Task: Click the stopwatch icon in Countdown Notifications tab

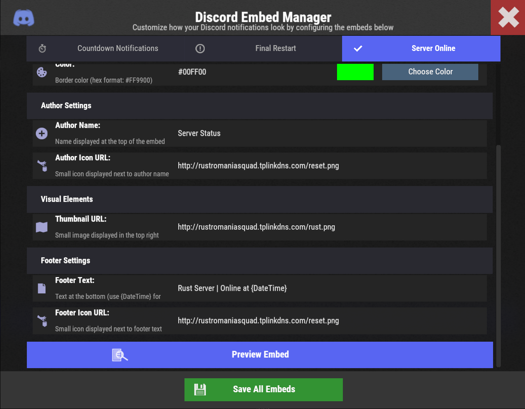Action: click(42, 49)
